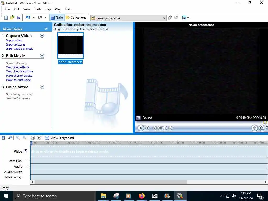This screenshot has width=268, height=201.
Task: Click Make titles or credits link
Action: click(x=19, y=76)
